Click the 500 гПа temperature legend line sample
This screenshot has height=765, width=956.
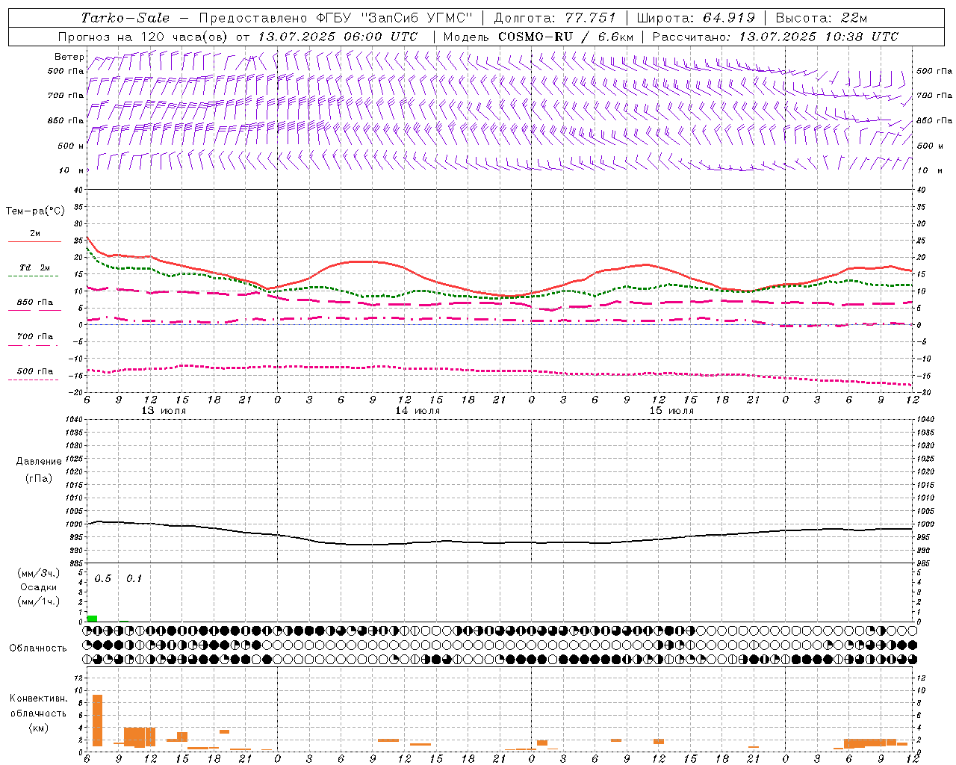coord(33,380)
